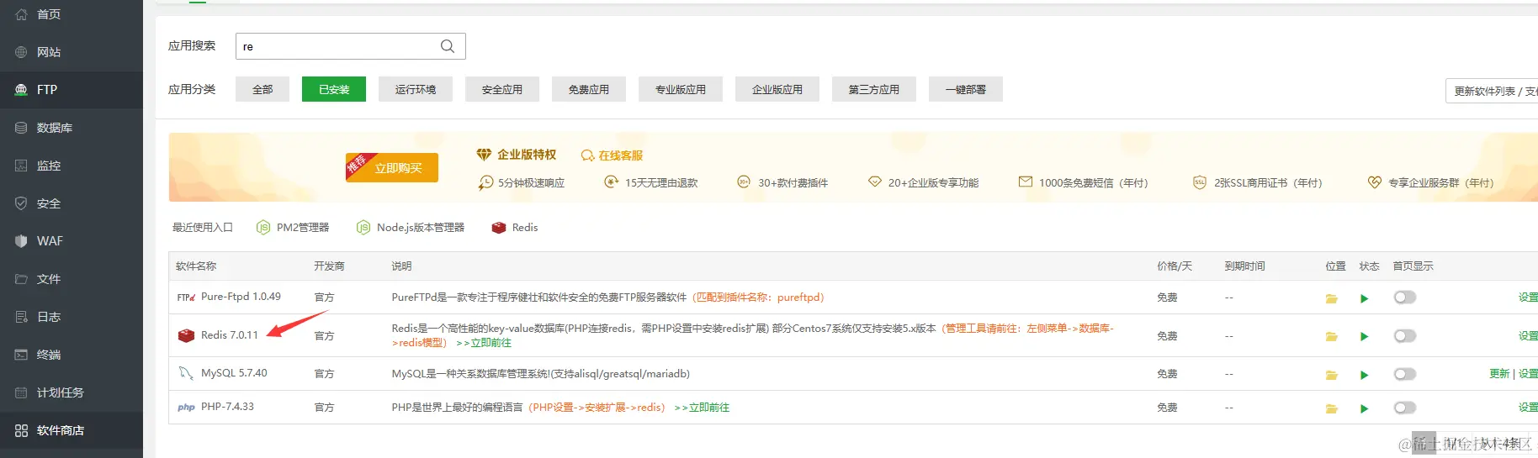Click the FTP icon beside Pure-Ftpd
The width and height of the screenshot is (1538, 458).
tap(186, 297)
